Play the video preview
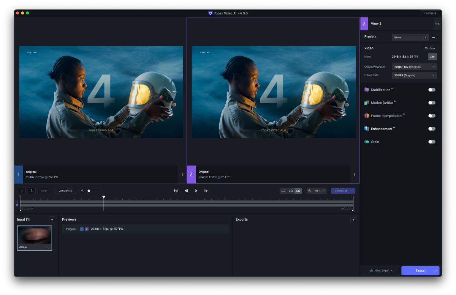This screenshot has height=295, width=456. [196, 191]
